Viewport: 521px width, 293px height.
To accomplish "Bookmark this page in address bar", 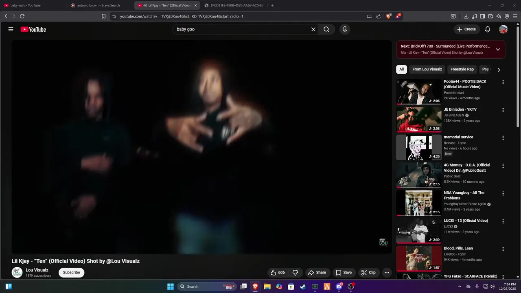I will point(103,16).
